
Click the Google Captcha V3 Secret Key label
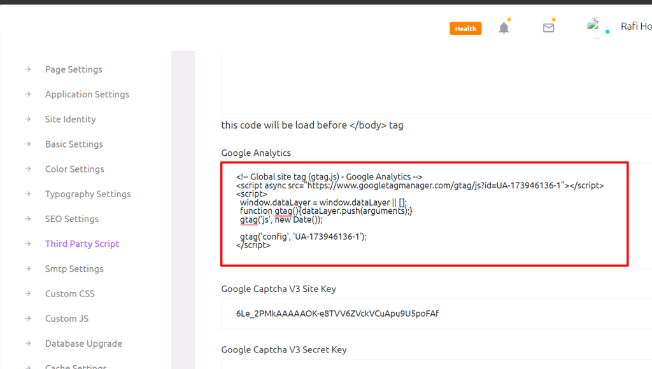[283, 349]
